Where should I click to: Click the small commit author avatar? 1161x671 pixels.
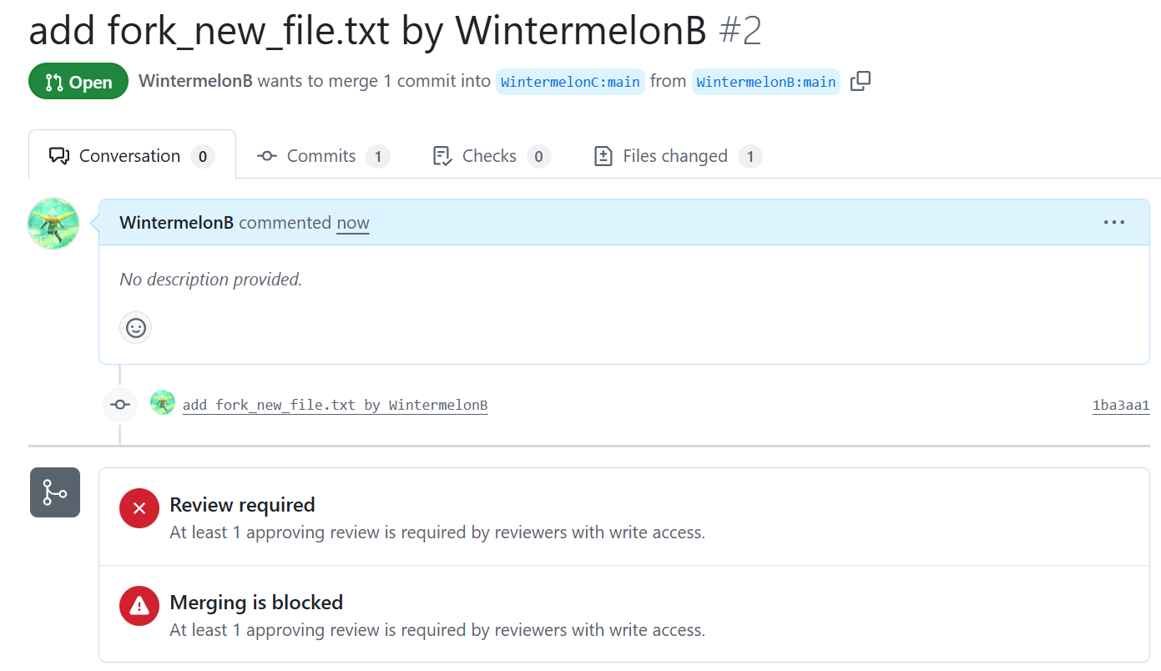click(x=163, y=403)
